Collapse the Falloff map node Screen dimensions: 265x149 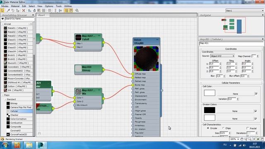click(99, 36)
